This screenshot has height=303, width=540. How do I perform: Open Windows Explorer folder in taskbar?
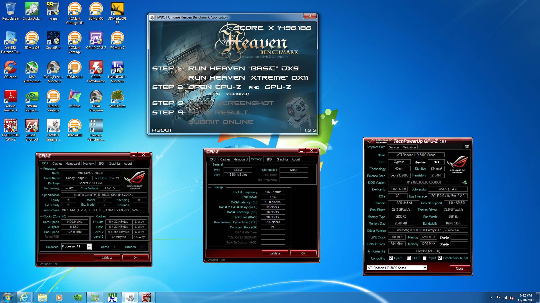coord(42,297)
